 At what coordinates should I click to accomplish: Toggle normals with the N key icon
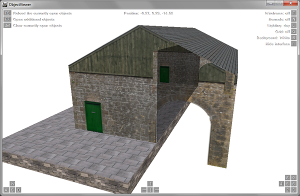[293, 19]
